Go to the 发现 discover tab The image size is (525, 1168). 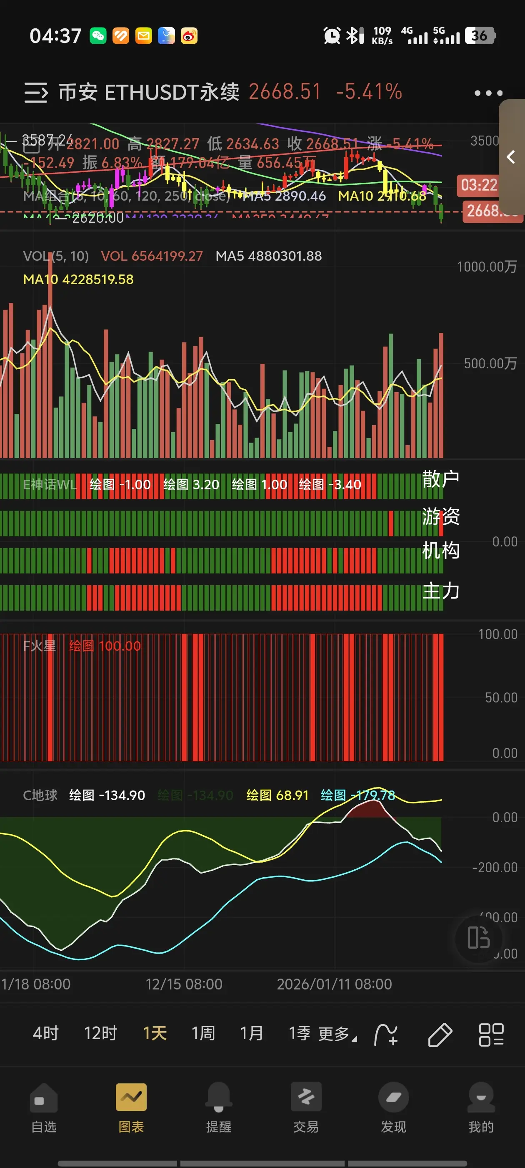tap(394, 1108)
